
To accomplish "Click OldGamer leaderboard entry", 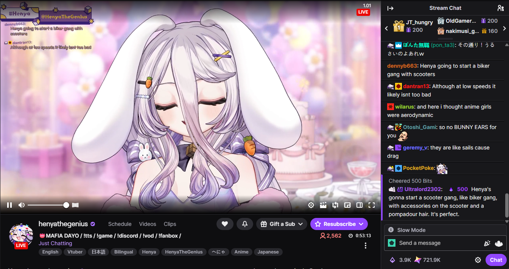I will (x=467, y=21).
